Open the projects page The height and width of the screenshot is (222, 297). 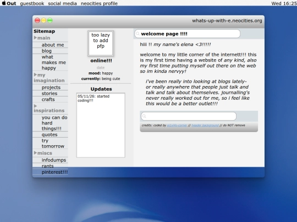(51, 87)
